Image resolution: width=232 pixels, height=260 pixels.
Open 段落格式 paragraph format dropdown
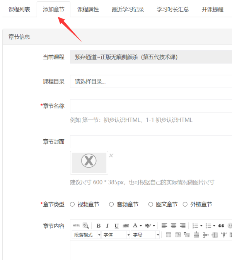click(x=86, y=235)
